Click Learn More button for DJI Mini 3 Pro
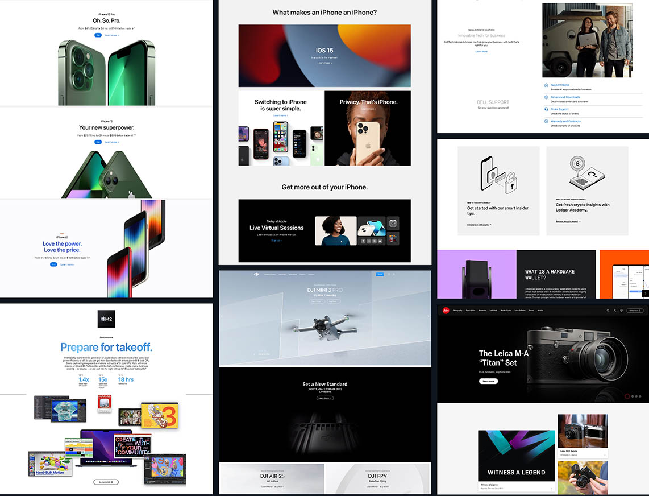The height and width of the screenshot is (496, 649). tap(317, 301)
